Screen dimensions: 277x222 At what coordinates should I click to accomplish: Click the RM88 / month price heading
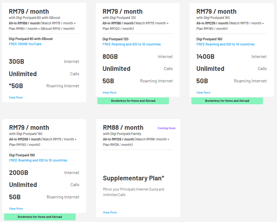pyautogui.click(x=123, y=128)
